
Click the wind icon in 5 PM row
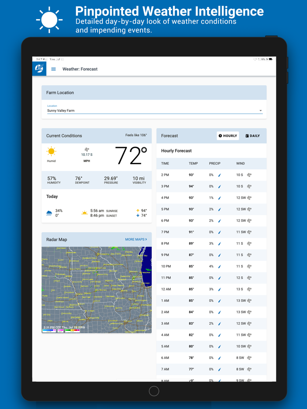pos(249,209)
